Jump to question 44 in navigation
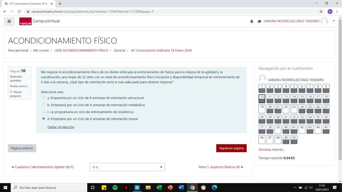 pos(318,129)
